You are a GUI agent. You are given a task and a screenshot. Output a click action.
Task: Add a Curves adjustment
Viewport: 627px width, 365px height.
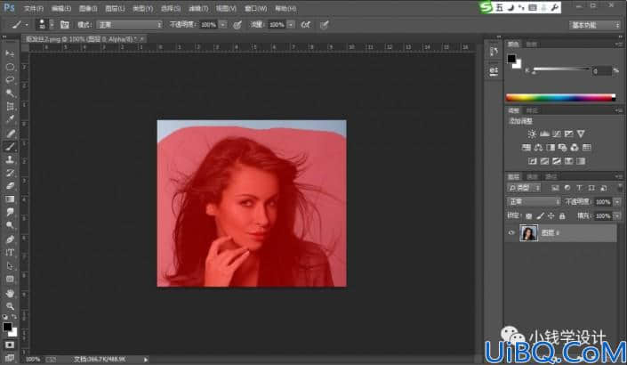556,134
